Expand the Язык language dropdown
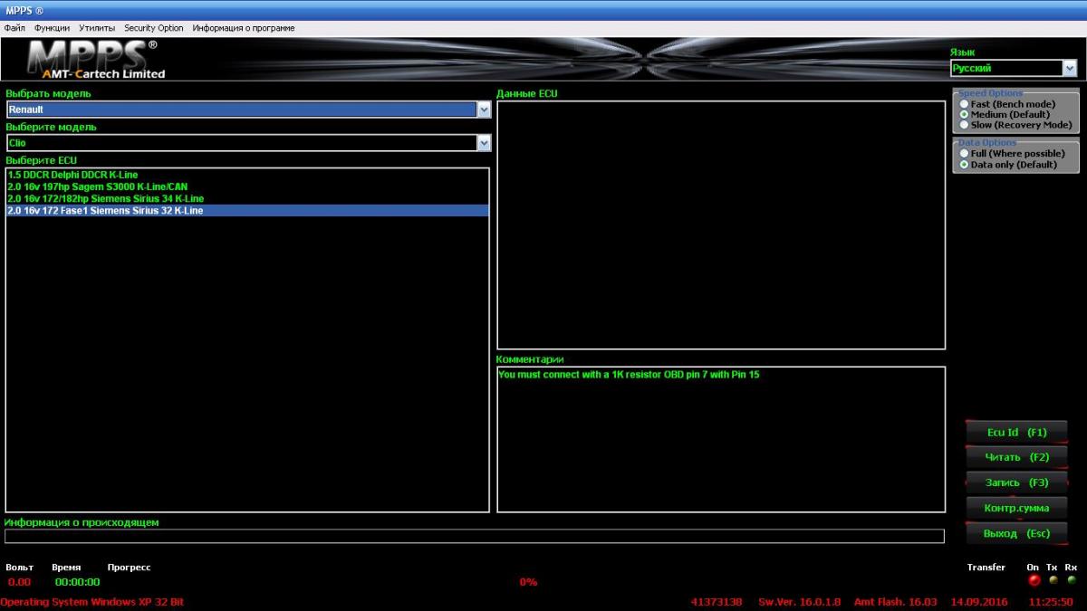The width and height of the screenshot is (1087, 611). point(1070,68)
